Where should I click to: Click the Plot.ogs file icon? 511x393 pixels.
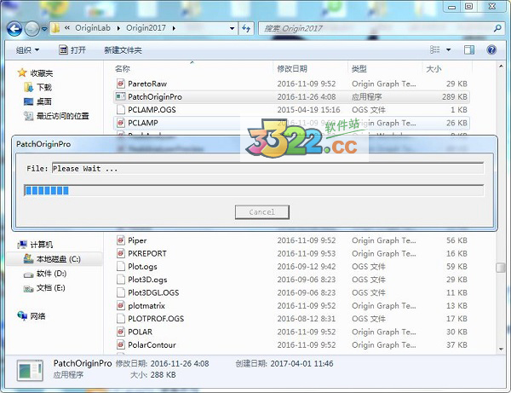pyautogui.click(x=121, y=267)
